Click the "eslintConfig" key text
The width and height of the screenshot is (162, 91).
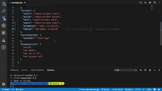29,35
